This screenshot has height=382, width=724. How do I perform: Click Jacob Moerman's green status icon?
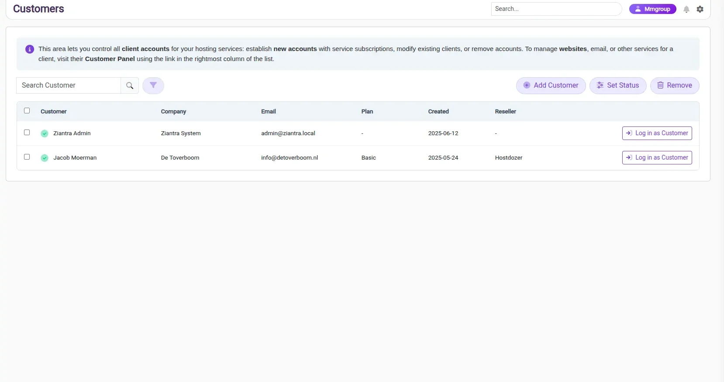(x=45, y=158)
